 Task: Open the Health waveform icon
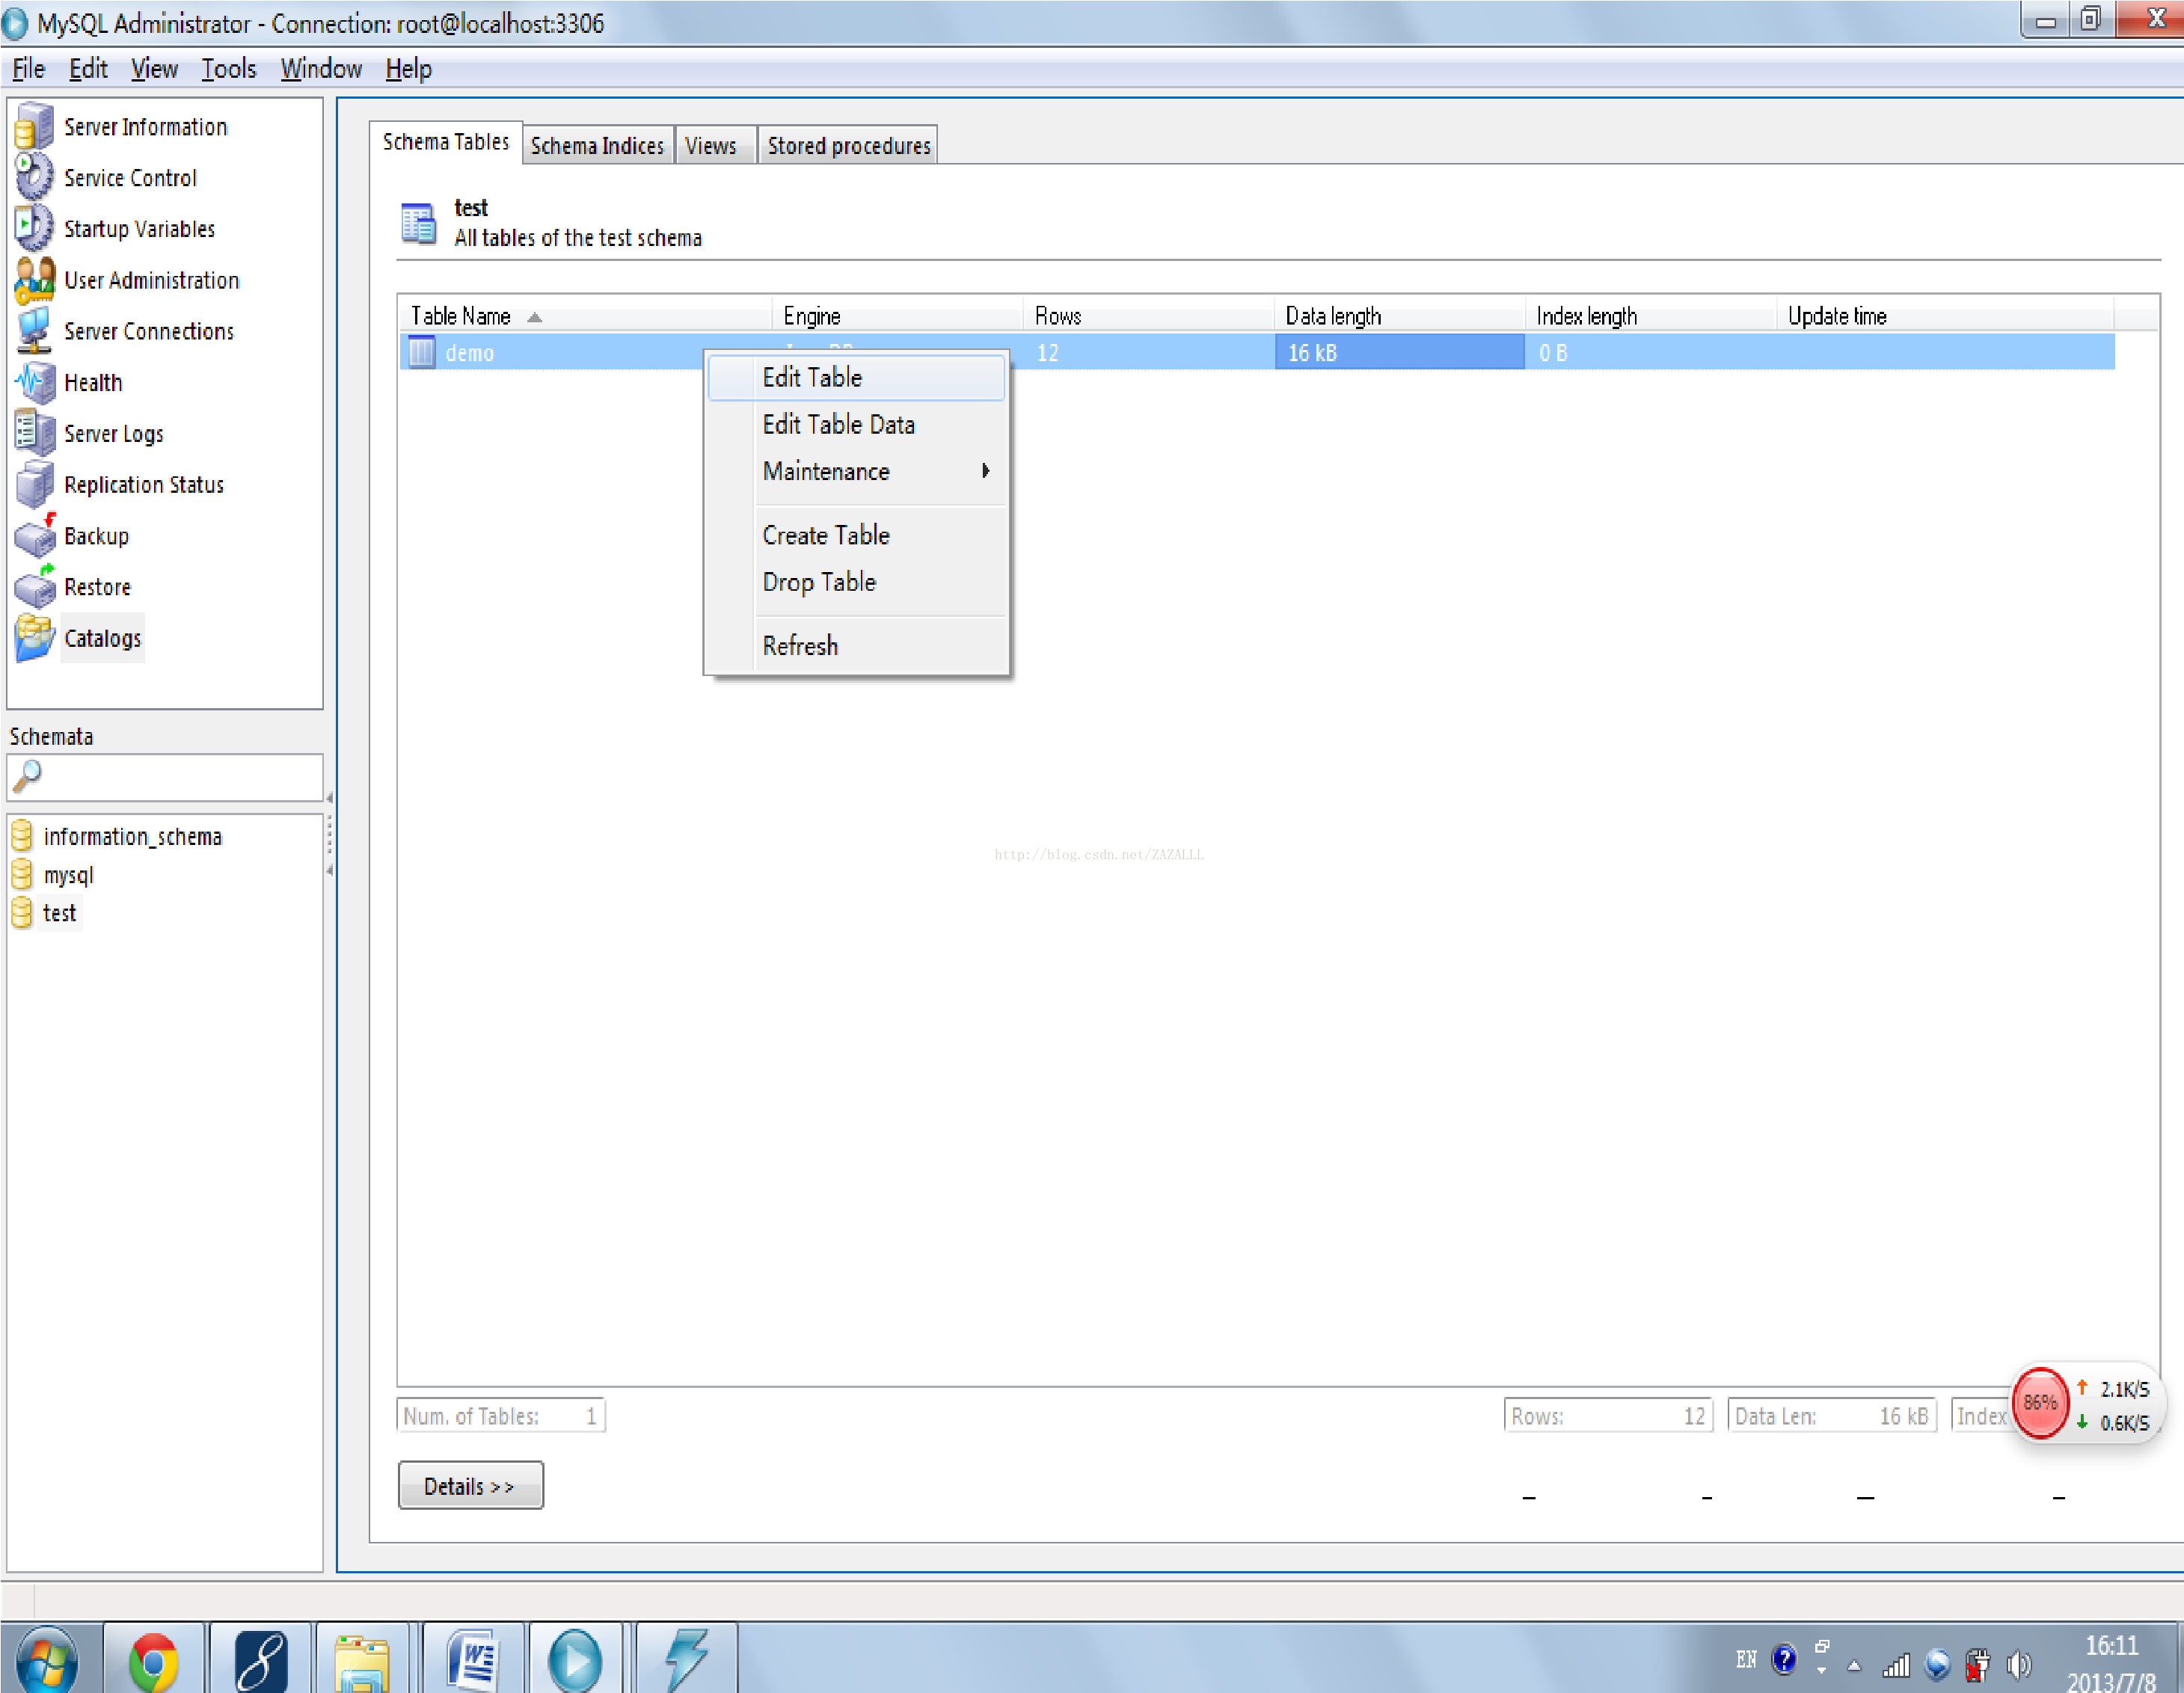34,382
